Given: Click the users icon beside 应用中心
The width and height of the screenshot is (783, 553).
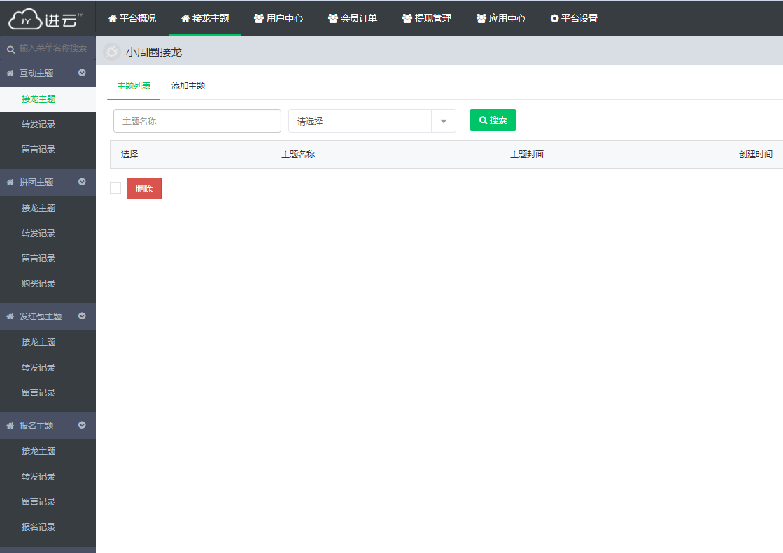Looking at the screenshot, I should 481,19.
